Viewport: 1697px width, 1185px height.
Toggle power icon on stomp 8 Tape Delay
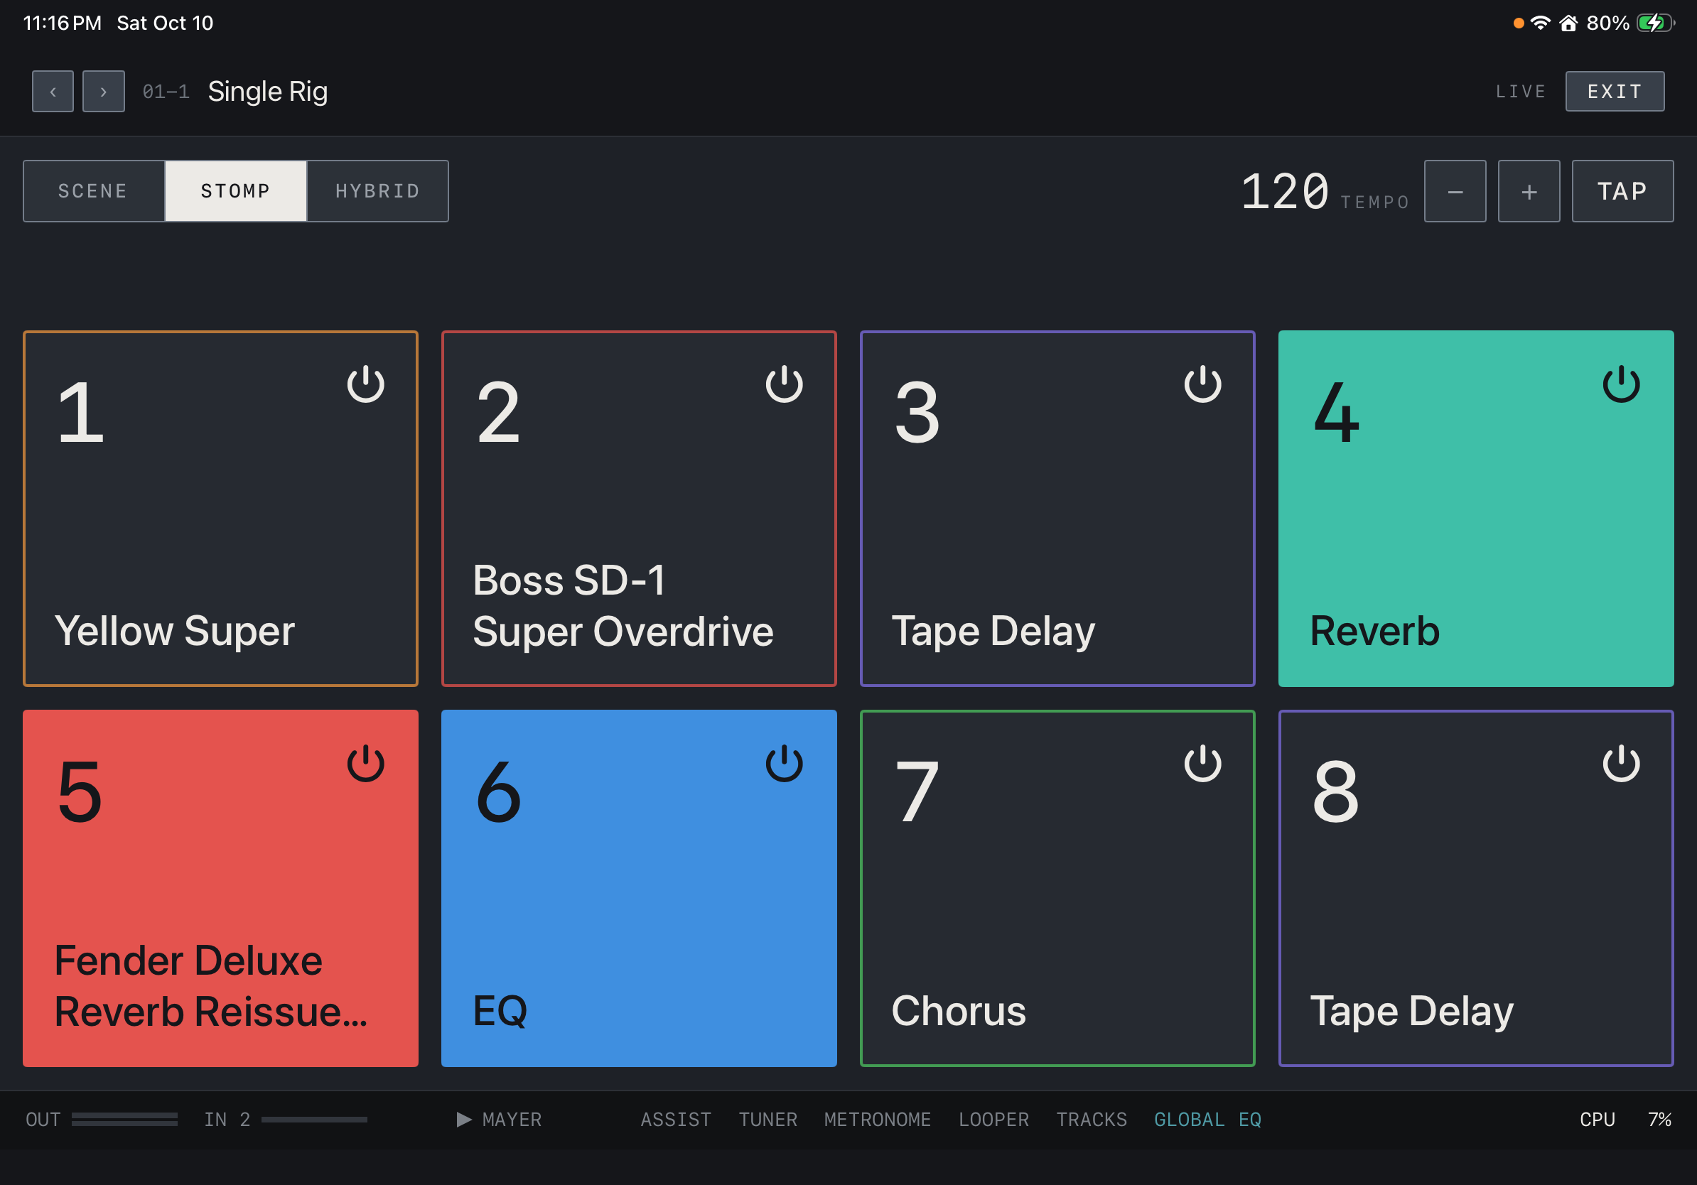point(1621,763)
